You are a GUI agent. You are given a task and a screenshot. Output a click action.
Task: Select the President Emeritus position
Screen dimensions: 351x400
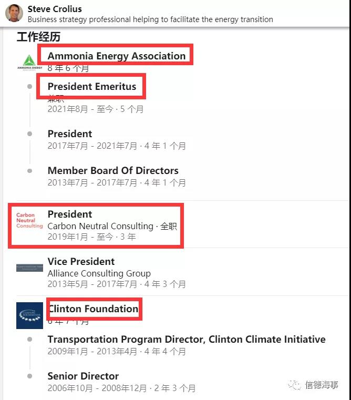coord(92,87)
